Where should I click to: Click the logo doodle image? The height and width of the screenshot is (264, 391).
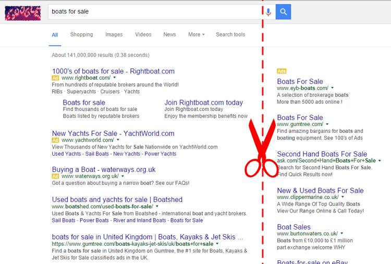(23, 13)
